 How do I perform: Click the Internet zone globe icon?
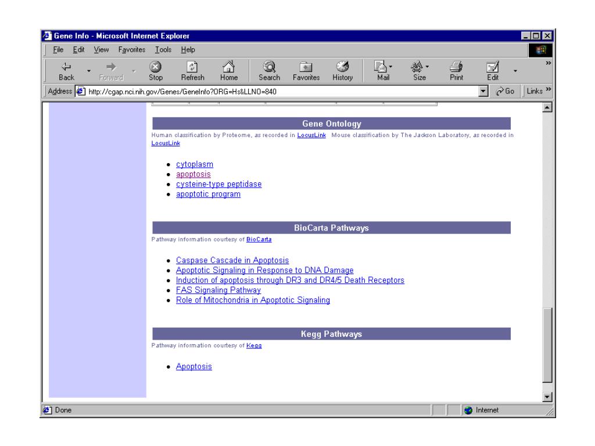468,411
